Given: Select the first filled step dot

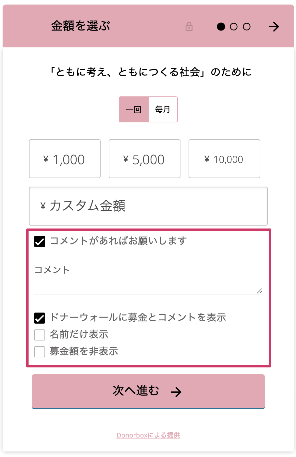Looking at the screenshot, I should (221, 27).
